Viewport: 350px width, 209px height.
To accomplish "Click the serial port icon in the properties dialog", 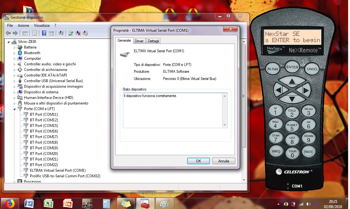I will [125, 54].
